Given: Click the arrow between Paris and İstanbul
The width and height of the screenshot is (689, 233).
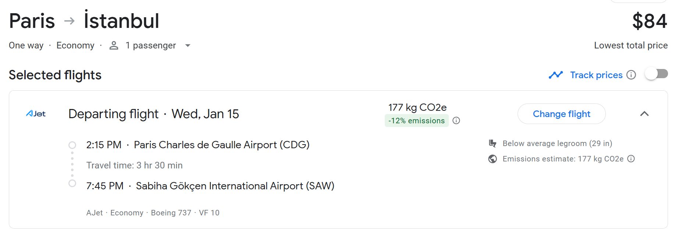Looking at the screenshot, I should (69, 21).
